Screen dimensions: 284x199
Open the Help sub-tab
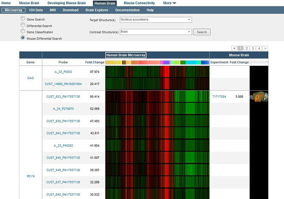tap(150, 10)
